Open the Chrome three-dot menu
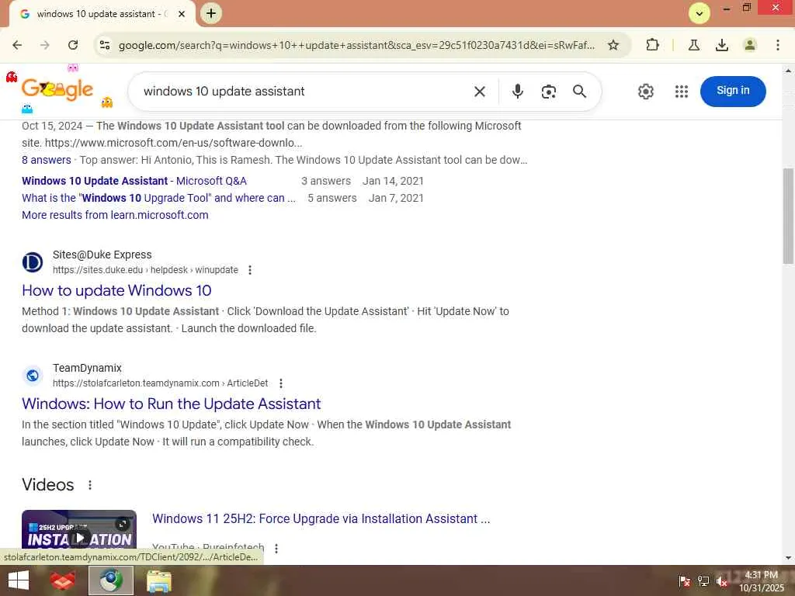Screen dimensions: 795x596 tap(778, 45)
